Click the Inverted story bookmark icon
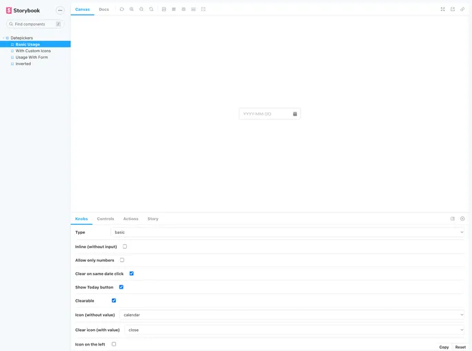Viewport: 472px width, 351px height. tap(12, 64)
